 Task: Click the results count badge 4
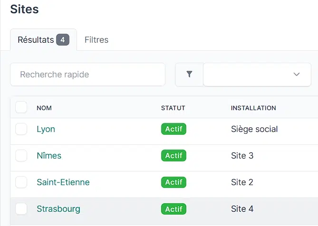click(63, 40)
